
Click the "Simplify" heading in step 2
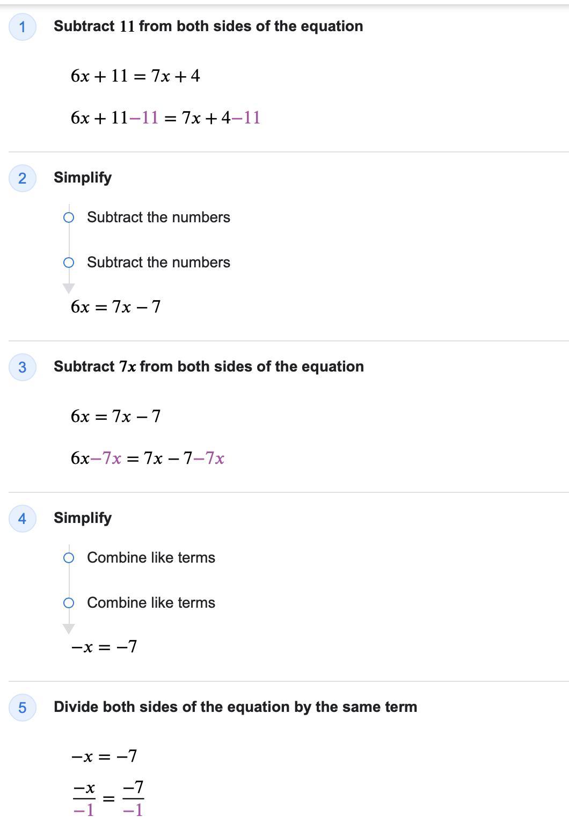83,178
